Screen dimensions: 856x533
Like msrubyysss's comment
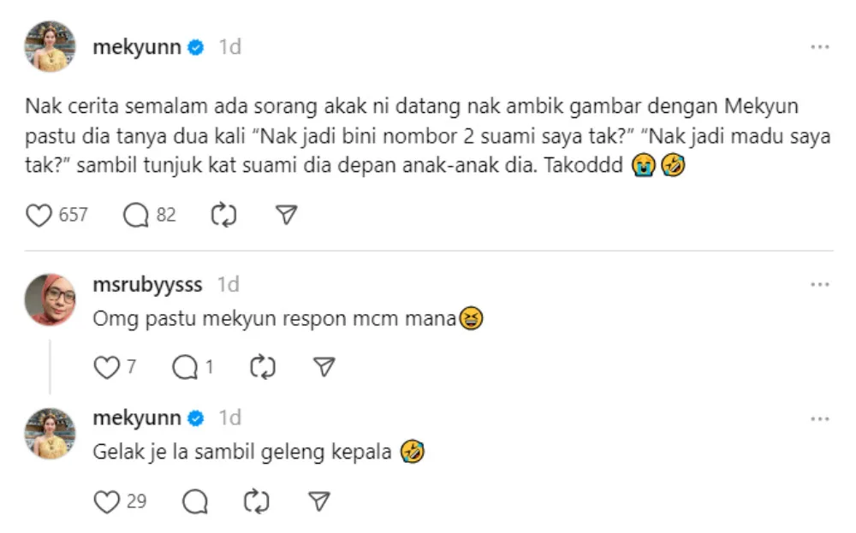105,368
